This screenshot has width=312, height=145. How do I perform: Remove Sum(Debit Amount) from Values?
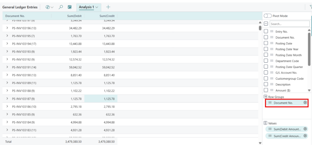pyautogui.click(x=305, y=129)
